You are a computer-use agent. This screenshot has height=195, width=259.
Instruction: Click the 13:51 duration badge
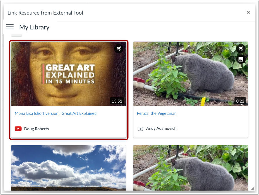point(117,101)
